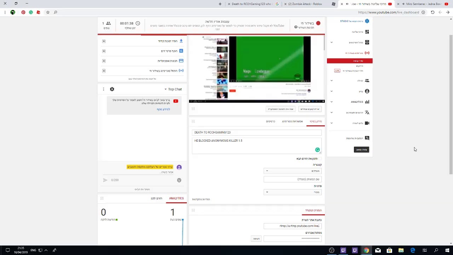
Task: Open the chat settings gear next to Top Chat
Action: (112, 89)
